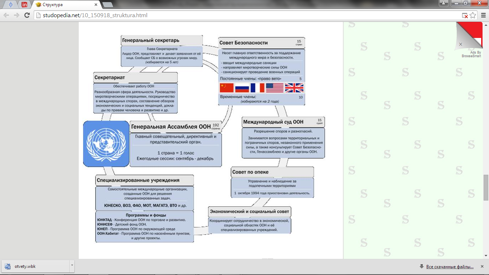Switch to the pinned LinkedIn tab
The image size is (489, 275).
point(24,5)
